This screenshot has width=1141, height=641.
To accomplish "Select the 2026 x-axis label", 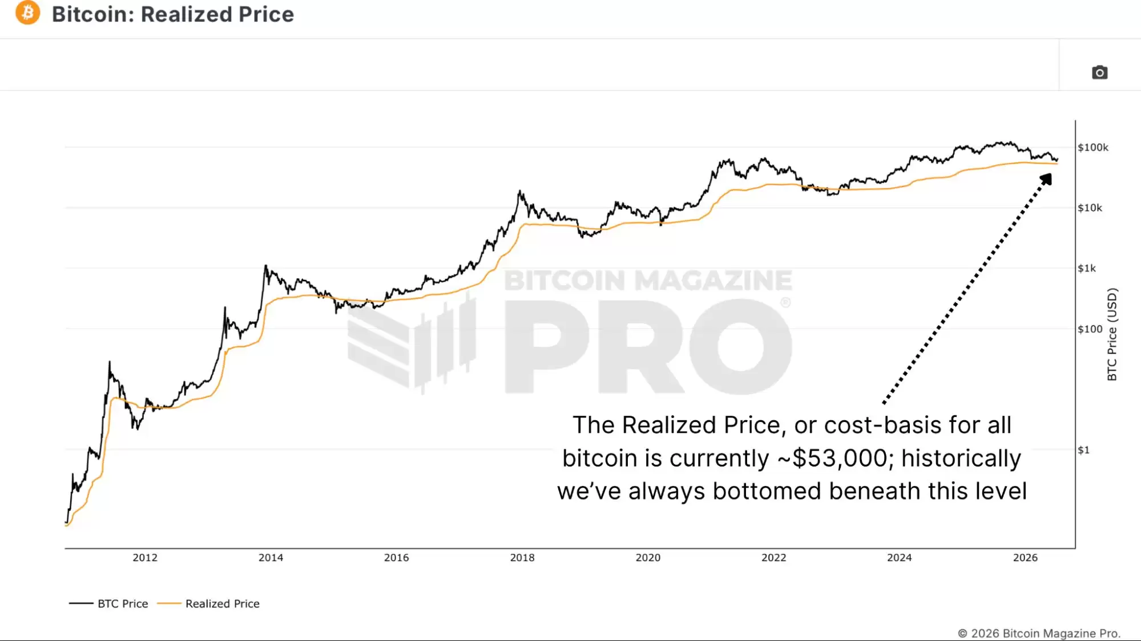I will point(1025,558).
